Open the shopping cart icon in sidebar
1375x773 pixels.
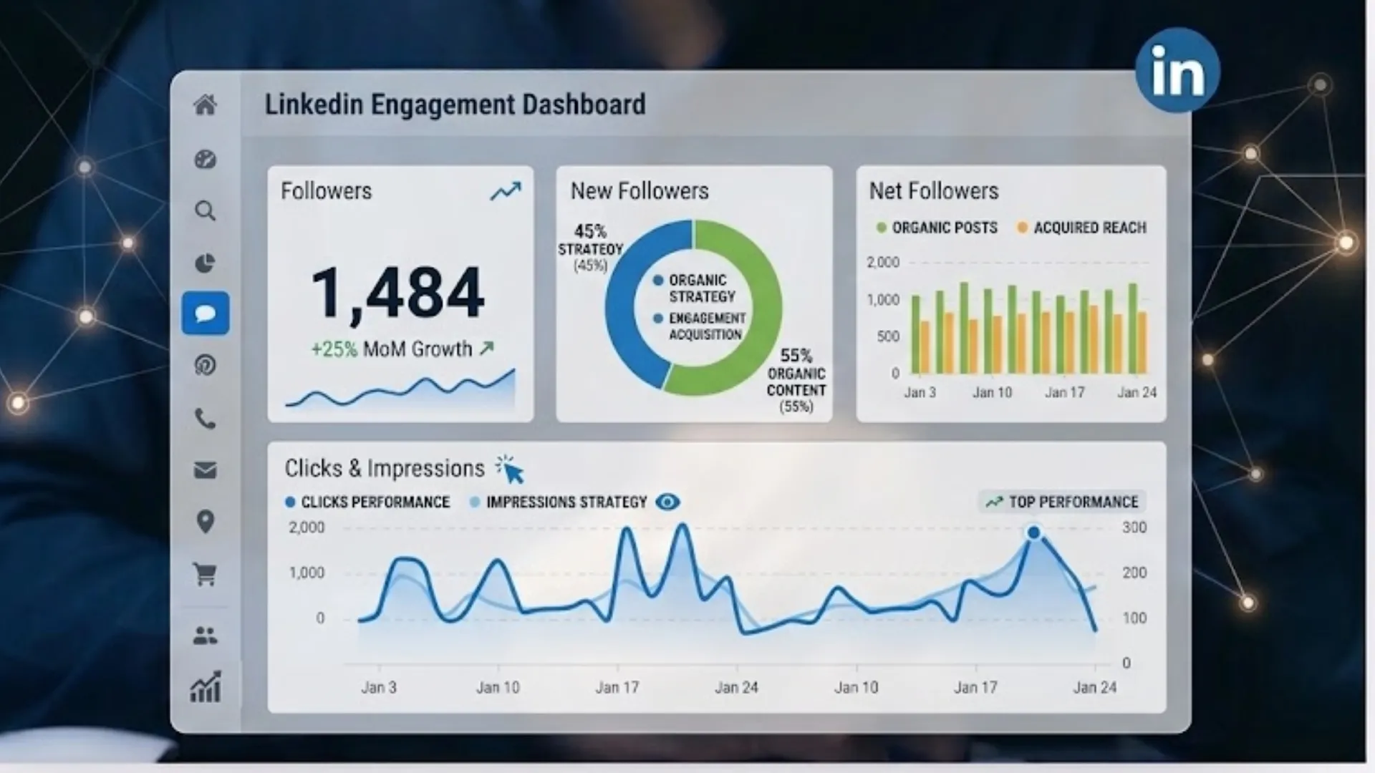click(x=206, y=574)
